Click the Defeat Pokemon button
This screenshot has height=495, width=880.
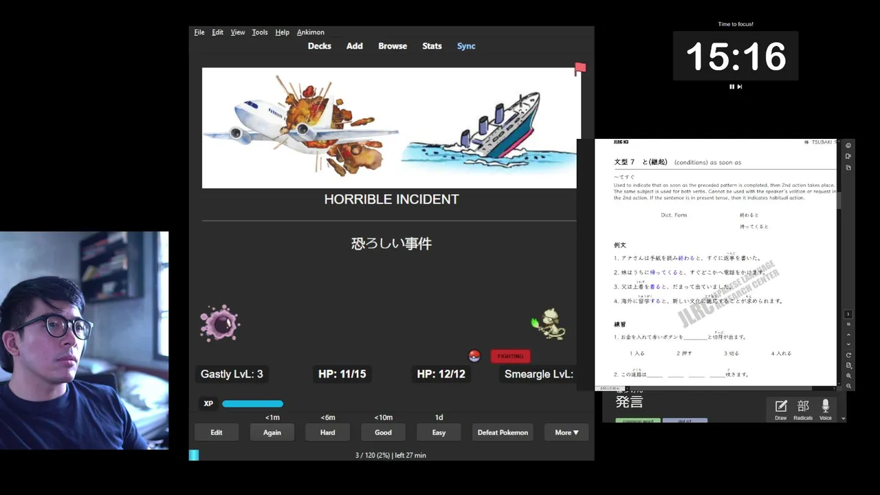coord(503,432)
